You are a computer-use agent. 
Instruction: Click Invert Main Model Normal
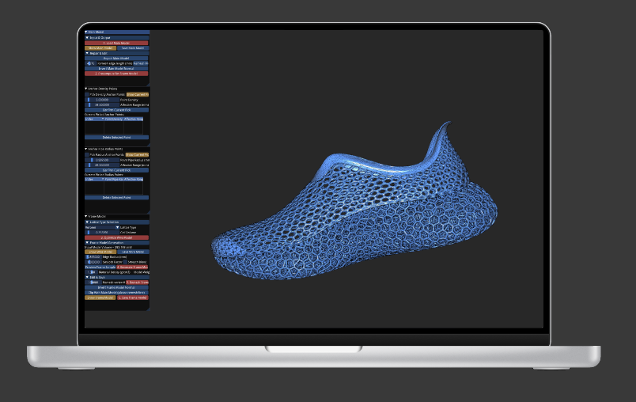(x=116, y=68)
